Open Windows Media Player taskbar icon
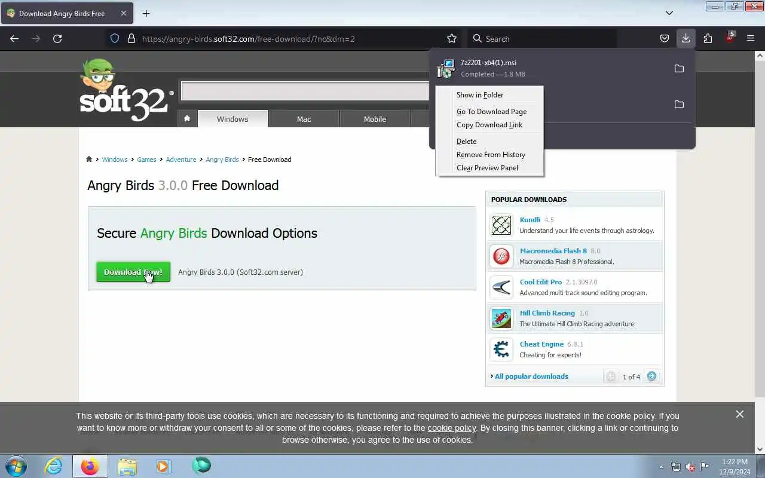 pos(163,466)
